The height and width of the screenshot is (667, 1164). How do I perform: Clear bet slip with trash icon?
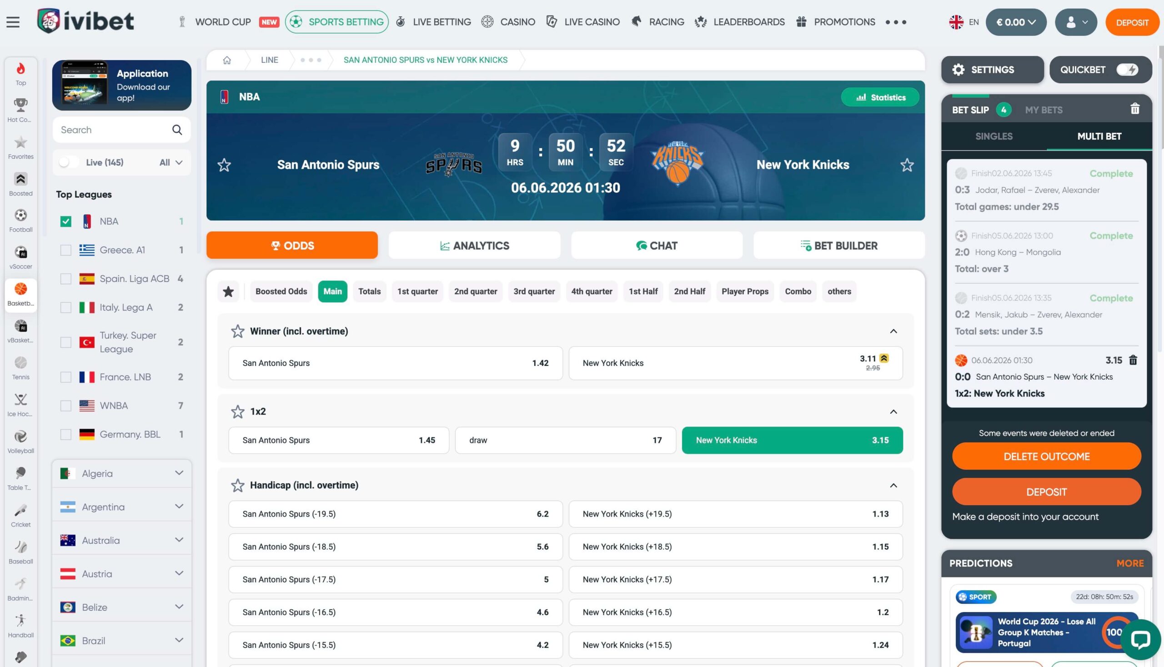click(x=1135, y=109)
